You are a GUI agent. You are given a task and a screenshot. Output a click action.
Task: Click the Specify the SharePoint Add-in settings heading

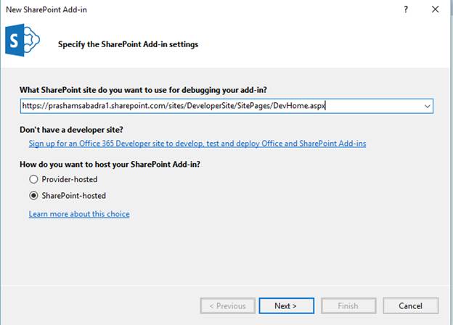click(x=128, y=44)
